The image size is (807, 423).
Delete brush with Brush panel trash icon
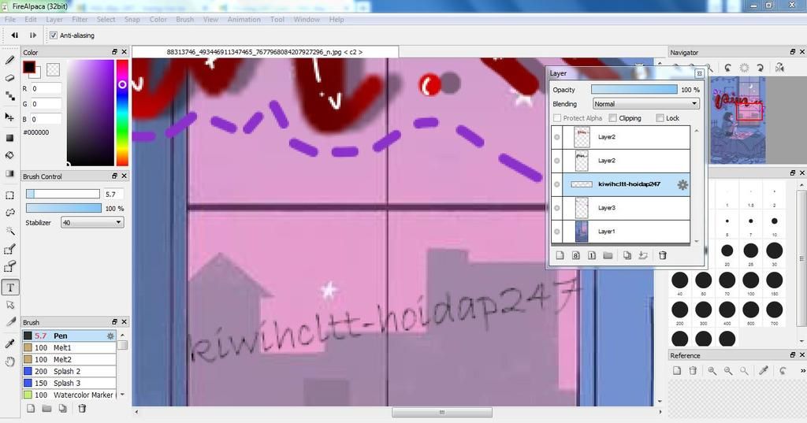82,409
